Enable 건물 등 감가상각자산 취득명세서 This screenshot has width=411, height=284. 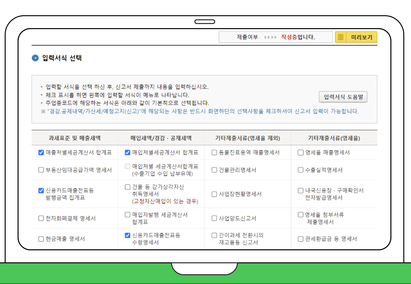127,187
